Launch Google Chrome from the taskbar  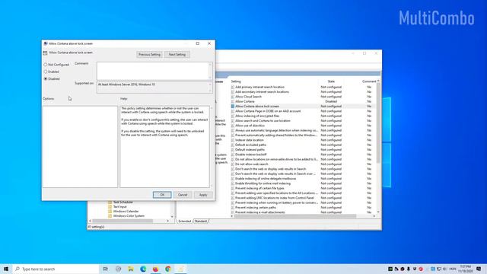click(x=168, y=269)
